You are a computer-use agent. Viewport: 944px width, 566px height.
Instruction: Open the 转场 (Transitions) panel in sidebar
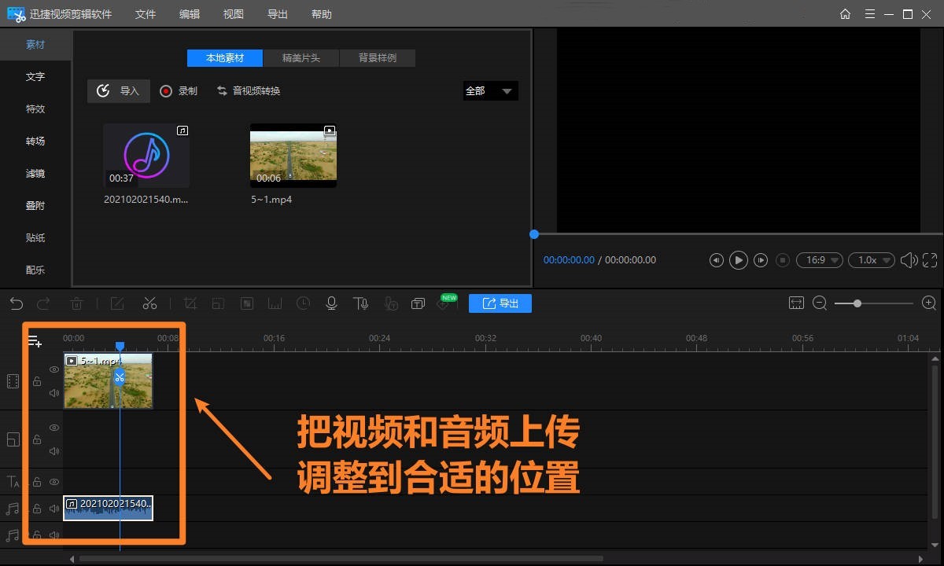coord(35,141)
